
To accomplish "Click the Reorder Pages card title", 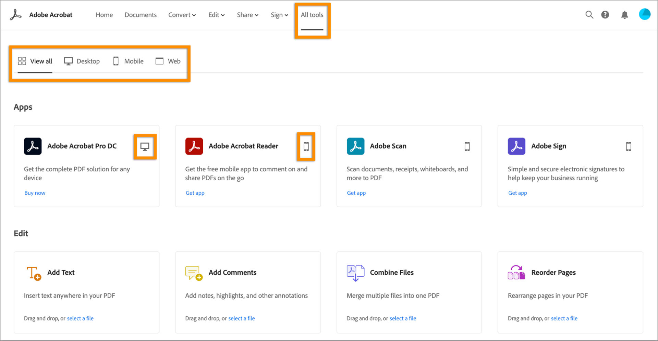I will coord(553,273).
